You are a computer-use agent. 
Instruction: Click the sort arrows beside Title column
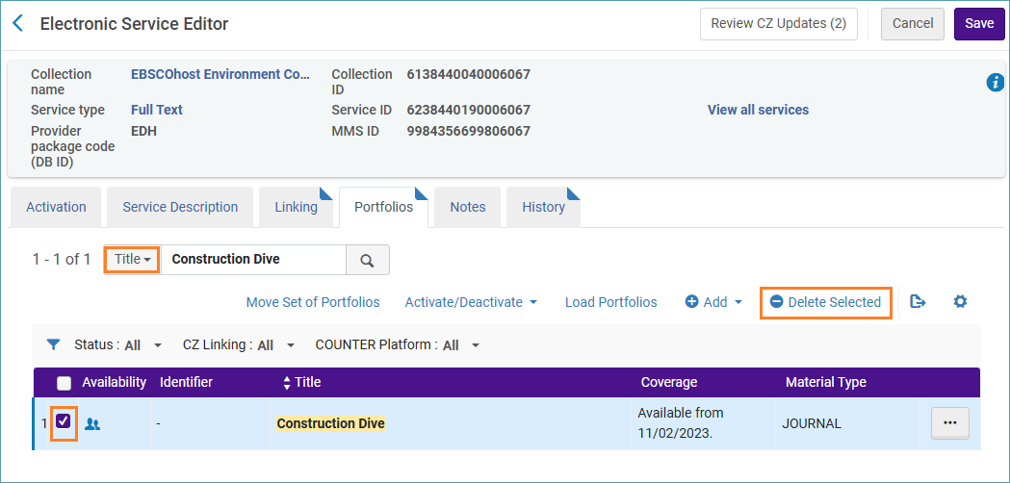click(x=286, y=383)
